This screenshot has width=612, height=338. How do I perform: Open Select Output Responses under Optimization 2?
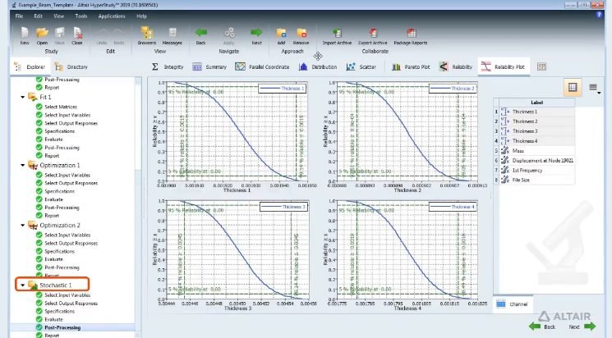click(x=71, y=244)
